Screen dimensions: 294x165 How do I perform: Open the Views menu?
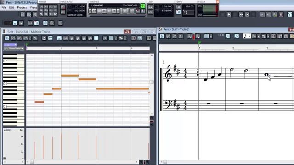34,7
